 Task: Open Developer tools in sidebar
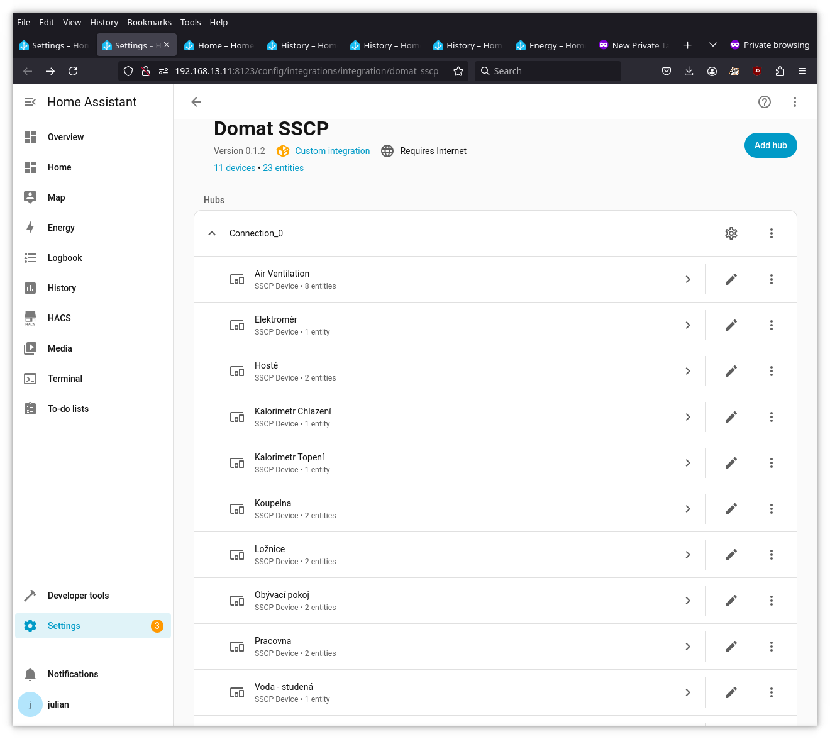coord(93,596)
